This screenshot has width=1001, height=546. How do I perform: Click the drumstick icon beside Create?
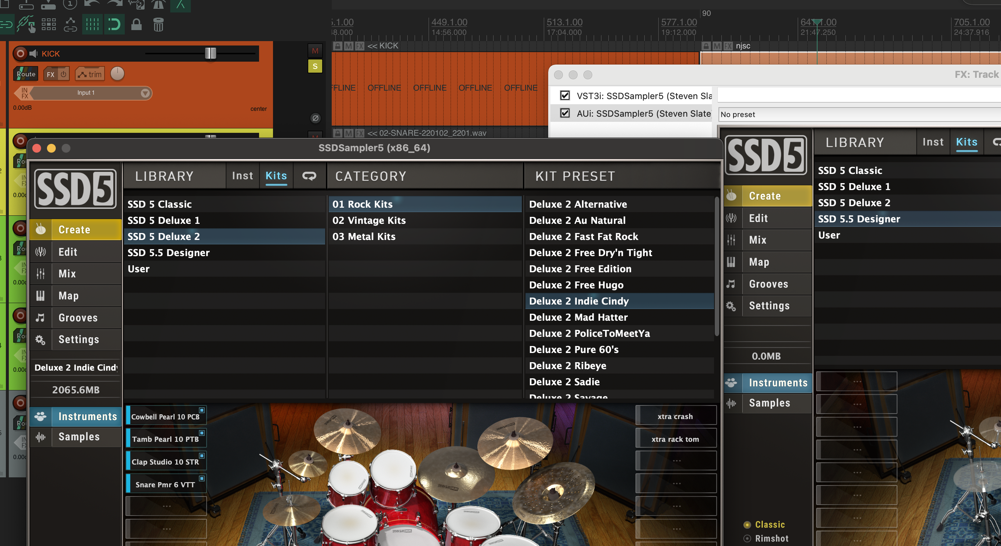(40, 229)
